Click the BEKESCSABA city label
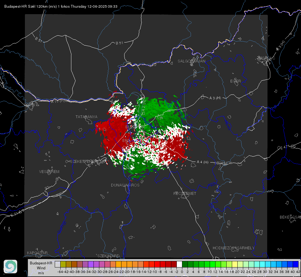Viewport: 301px width, 277px height. pyautogui.click(x=290, y=217)
